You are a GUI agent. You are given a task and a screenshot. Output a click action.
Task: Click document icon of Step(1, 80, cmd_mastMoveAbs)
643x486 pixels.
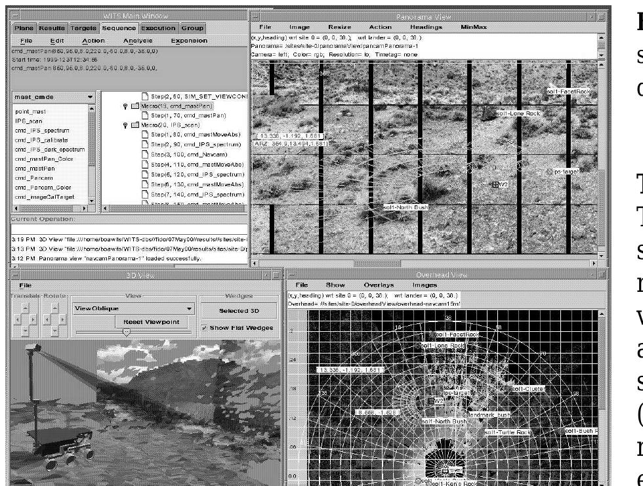click(x=145, y=134)
